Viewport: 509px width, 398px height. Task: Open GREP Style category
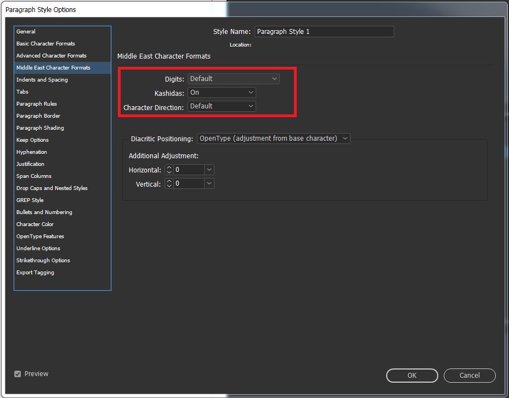coord(63,200)
